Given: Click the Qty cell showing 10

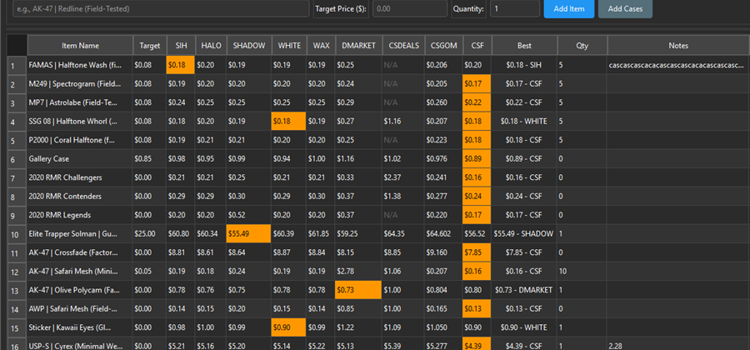Looking at the screenshot, I should pyautogui.click(x=582, y=271).
